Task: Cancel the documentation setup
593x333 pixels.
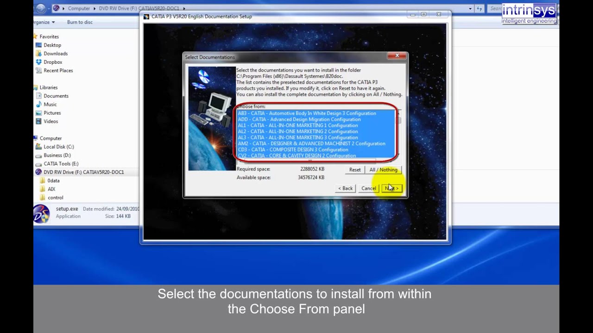Action: point(369,188)
